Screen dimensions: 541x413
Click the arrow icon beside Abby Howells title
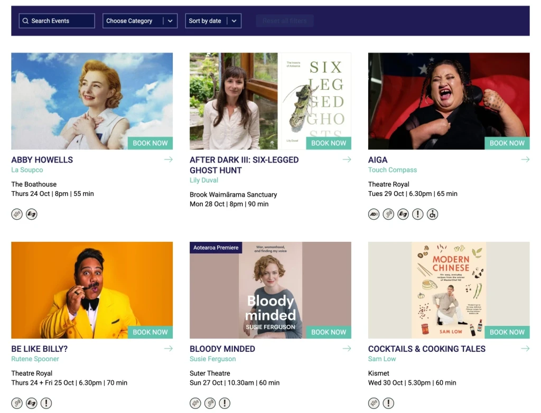168,159
